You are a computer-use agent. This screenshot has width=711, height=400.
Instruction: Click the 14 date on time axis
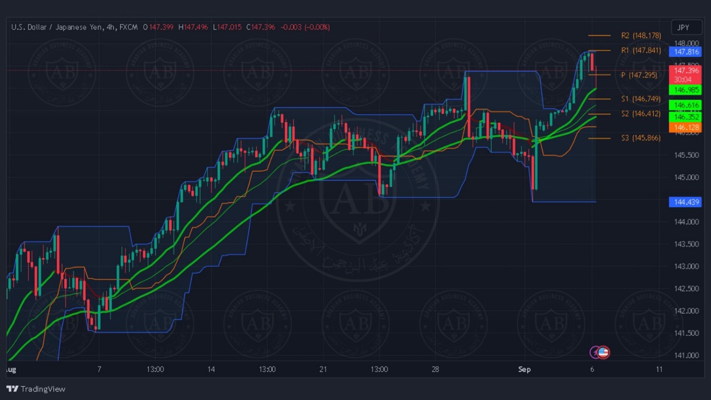click(211, 369)
